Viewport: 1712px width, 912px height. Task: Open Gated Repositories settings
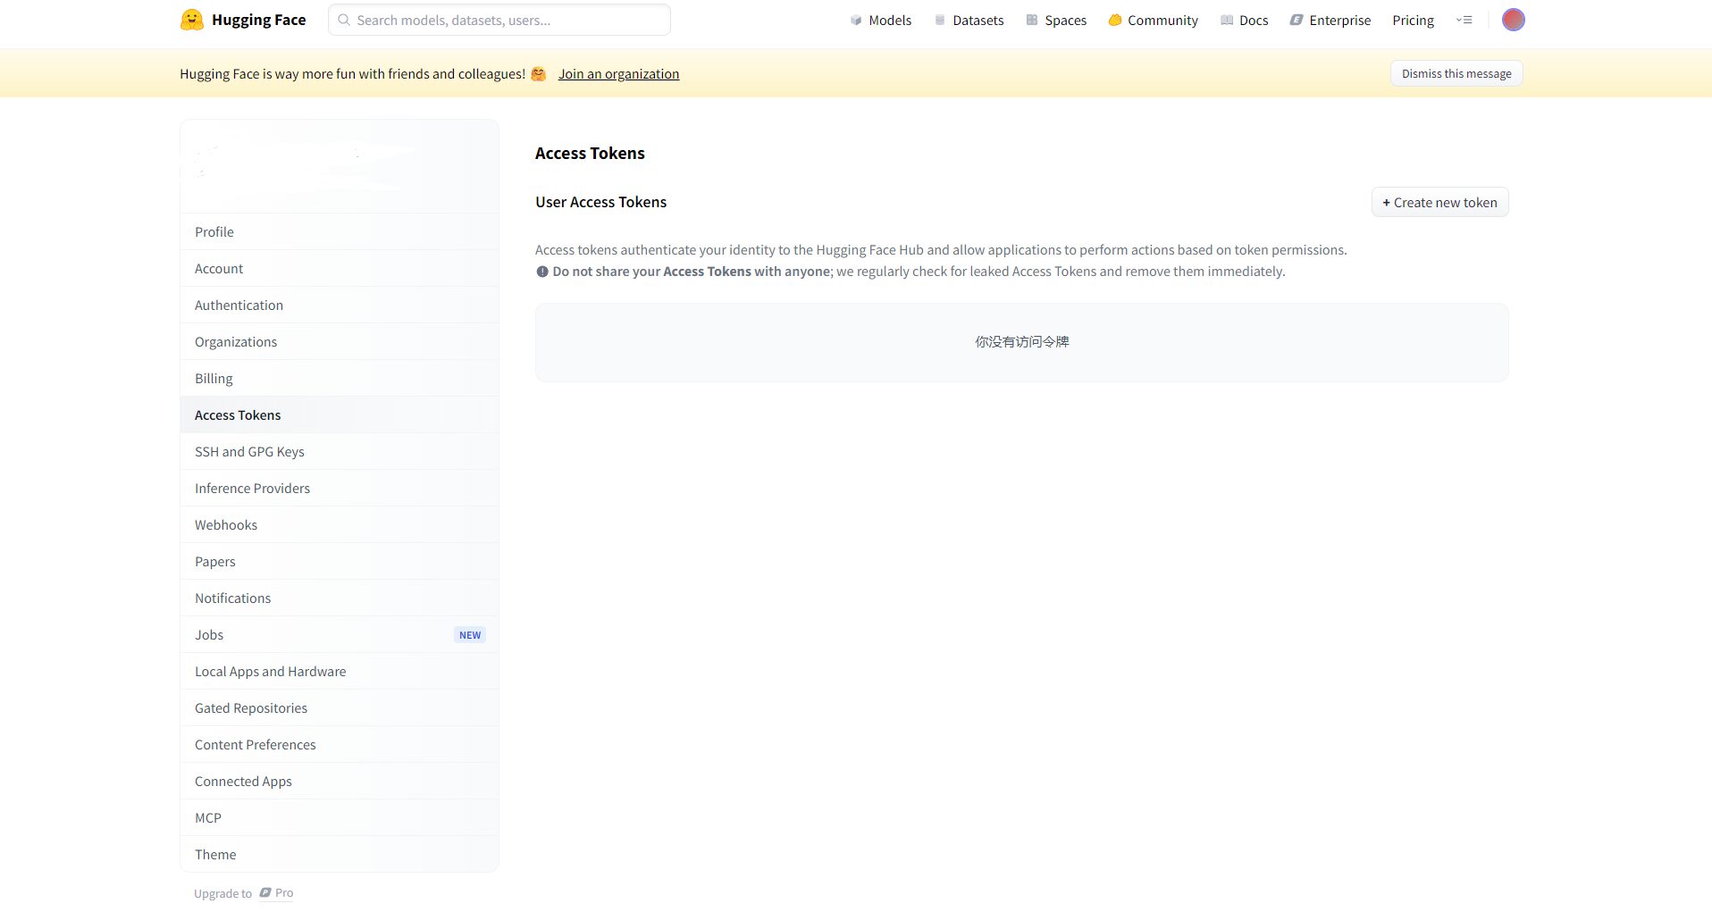(x=251, y=708)
